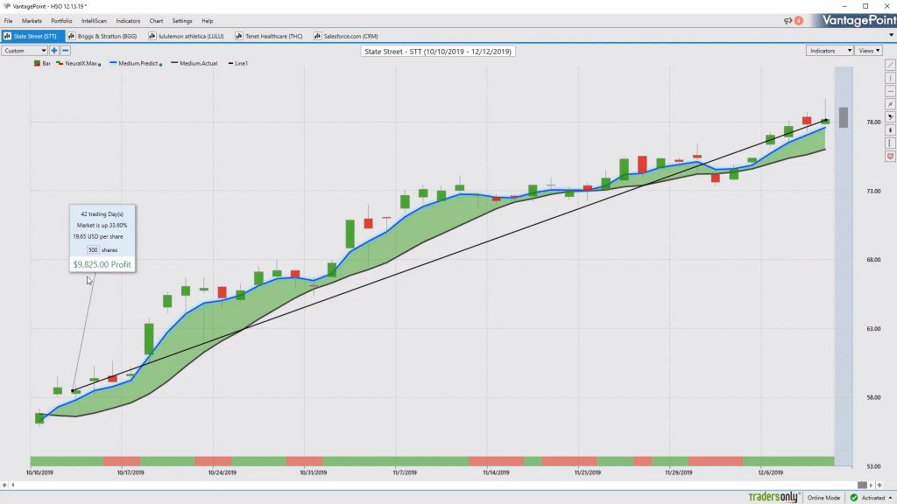Switch to the Briggs & Stratton (BGG) tab
Image resolution: width=897 pixels, height=504 pixels.
(102, 36)
